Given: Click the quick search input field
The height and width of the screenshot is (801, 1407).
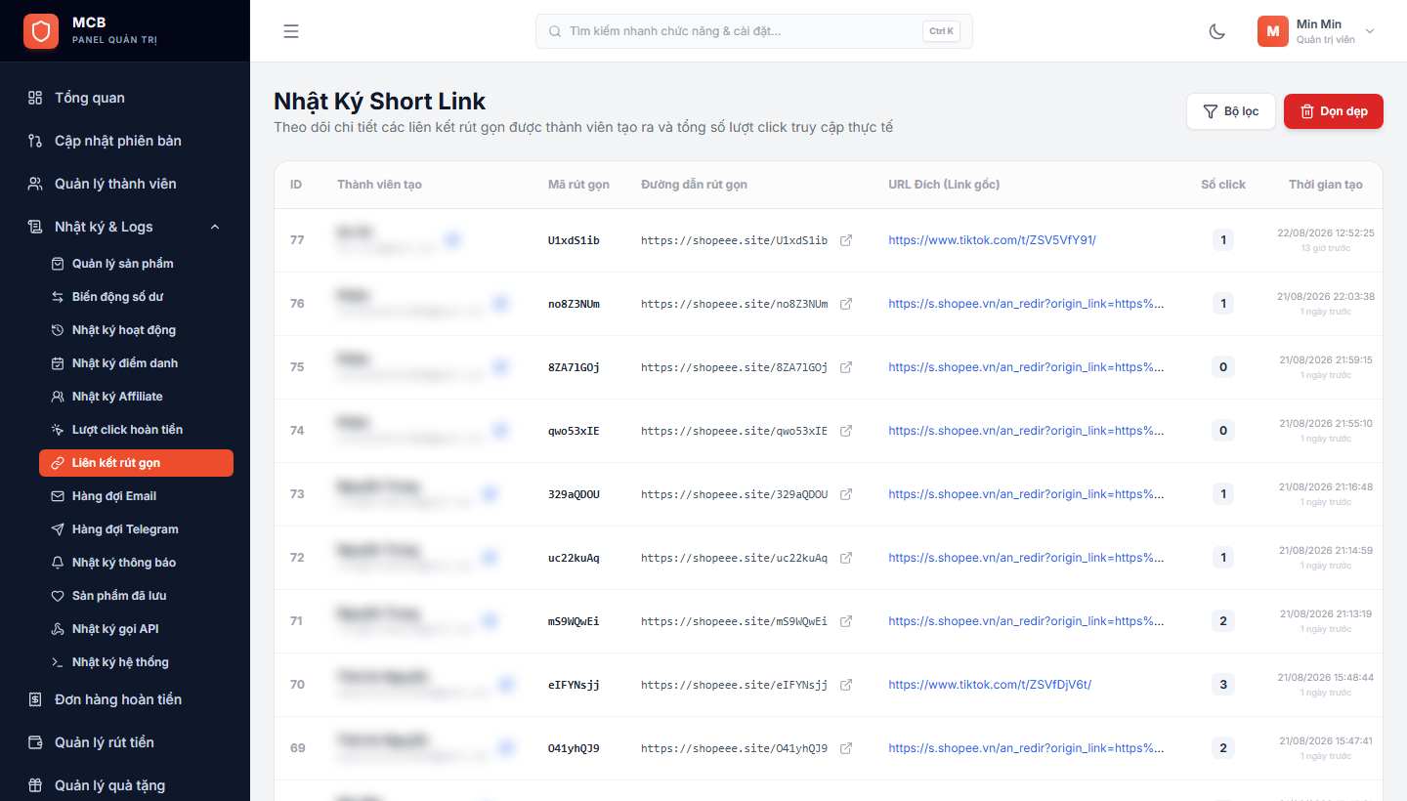Looking at the screenshot, I should point(753,31).
